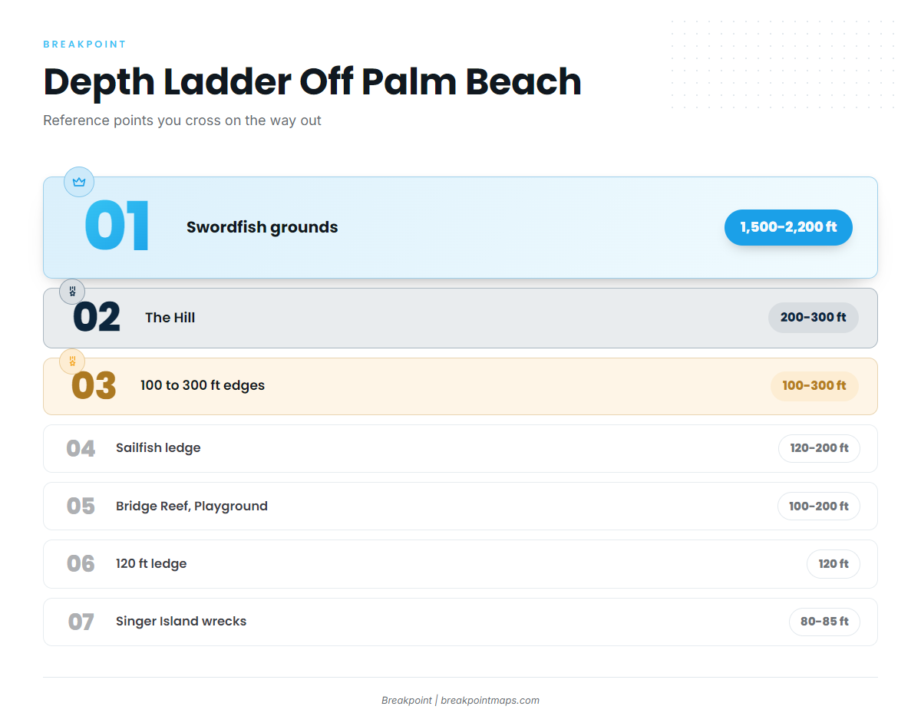This screenshot has width=921, height=726.
Task: Click the 120 ft depth pill
Action: click(833, 564)
